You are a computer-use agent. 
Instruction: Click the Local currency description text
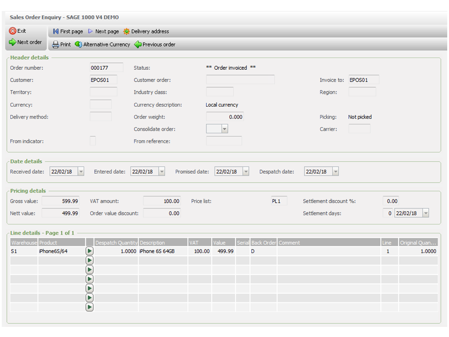click(222, 104)
